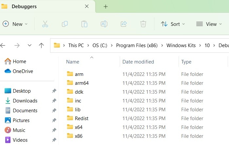Open recent locations dropdown chevron

(29, 45)
